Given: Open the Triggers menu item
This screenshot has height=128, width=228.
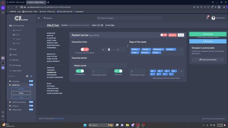Looking at the screenshot, I should point(51,70).
